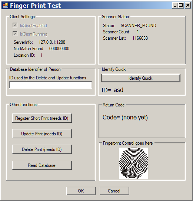Click 'ID used by the Delete and Update functions' label
This screenshot has width=193, height=201.
[x=48, y=78]
